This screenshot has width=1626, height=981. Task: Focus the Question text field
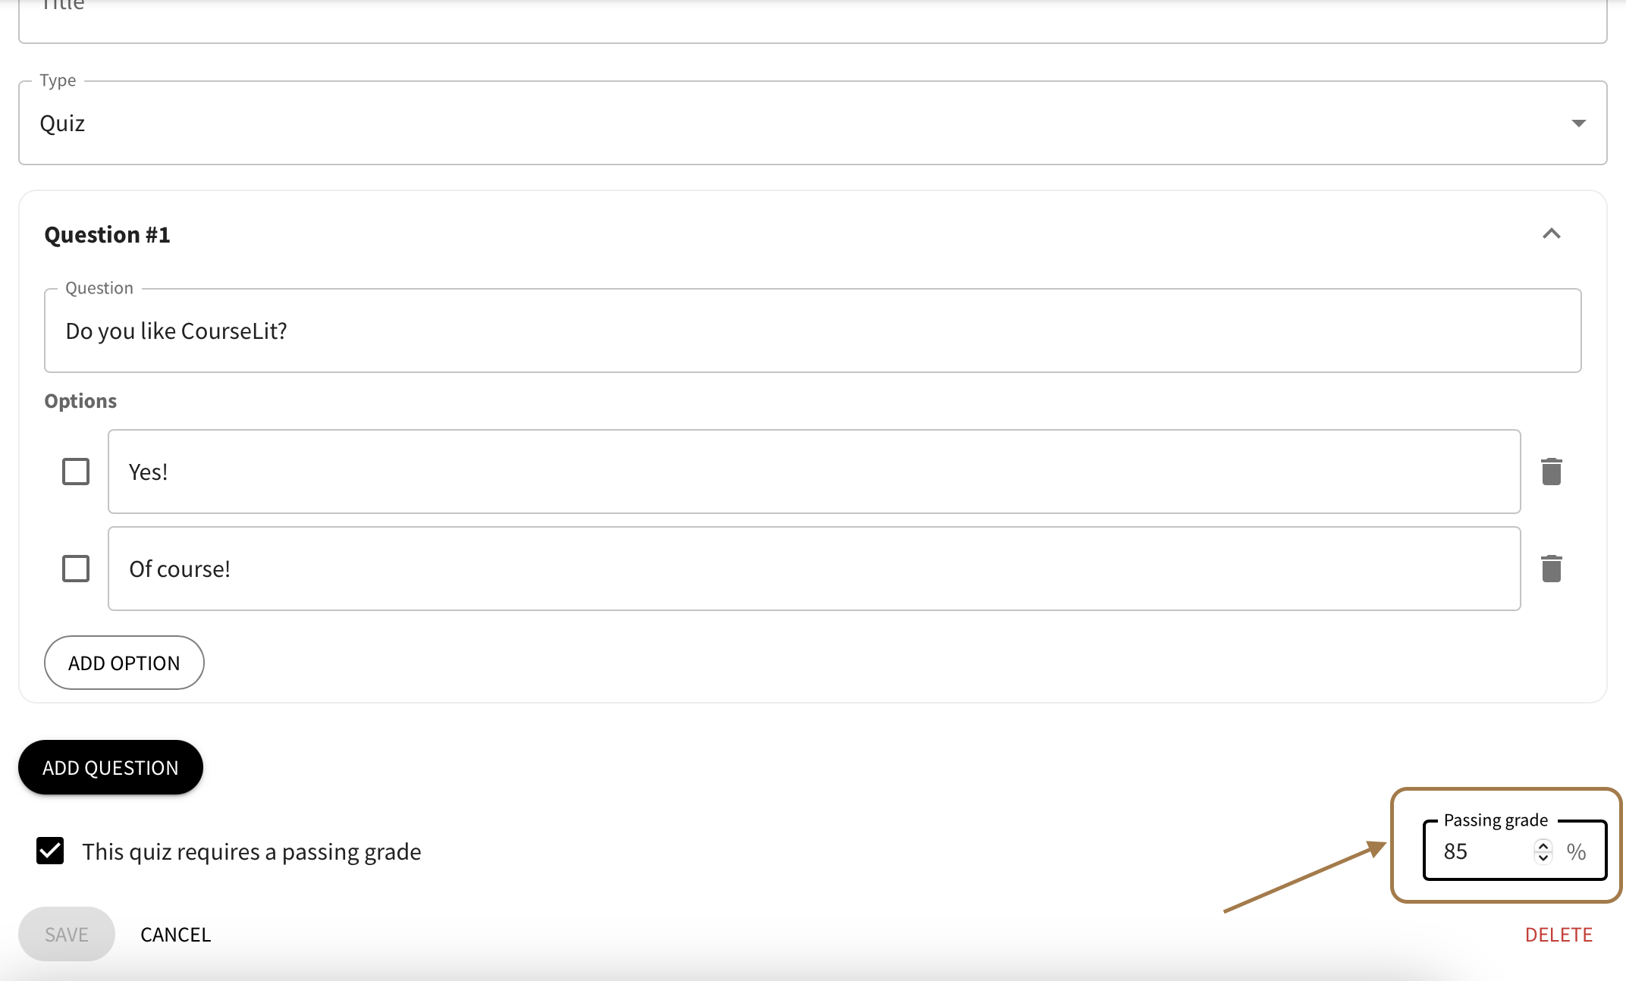click(x=812, y=331)
